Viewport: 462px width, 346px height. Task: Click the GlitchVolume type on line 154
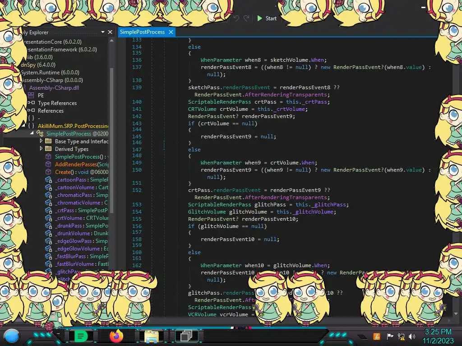pyautogui.click(x=207, y=212)
